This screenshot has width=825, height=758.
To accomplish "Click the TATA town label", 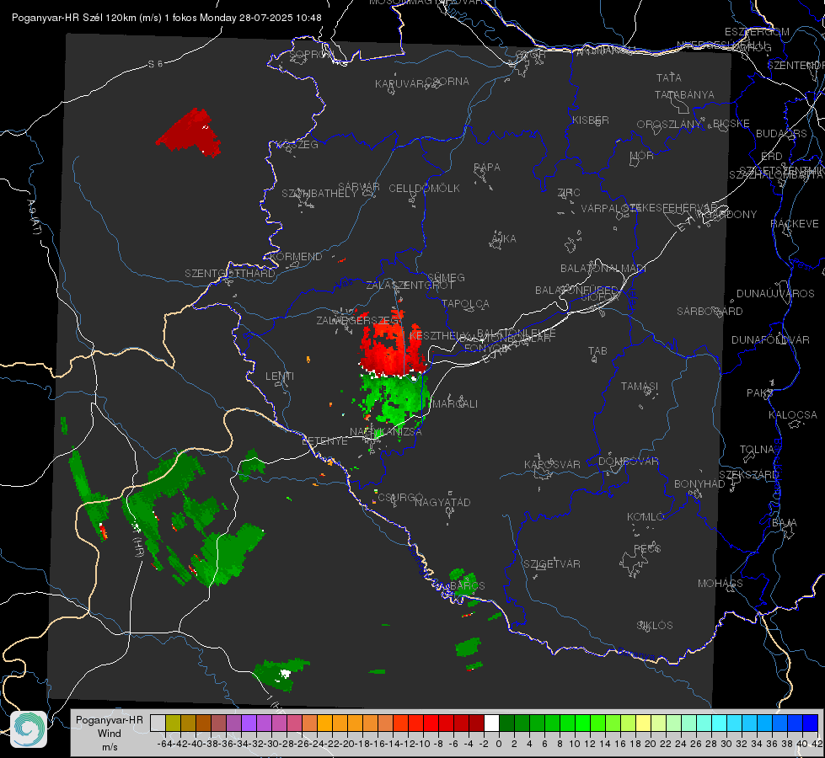I will (x=669, y=77).
